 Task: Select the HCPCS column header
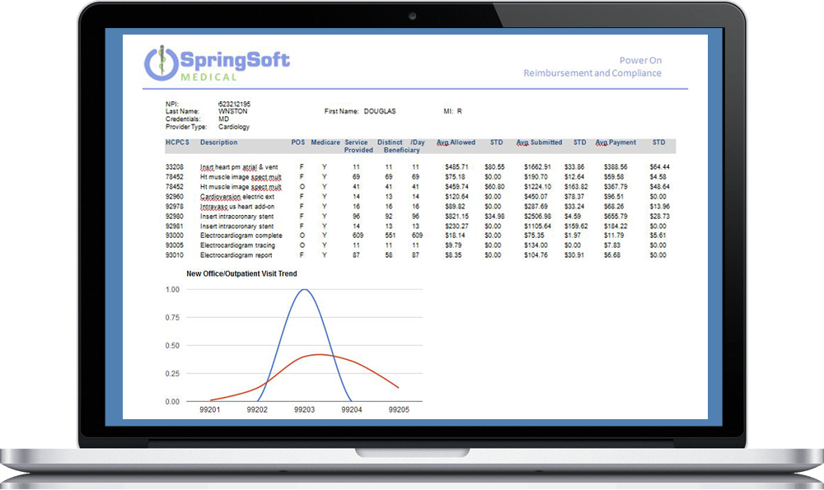pos(177,143)
